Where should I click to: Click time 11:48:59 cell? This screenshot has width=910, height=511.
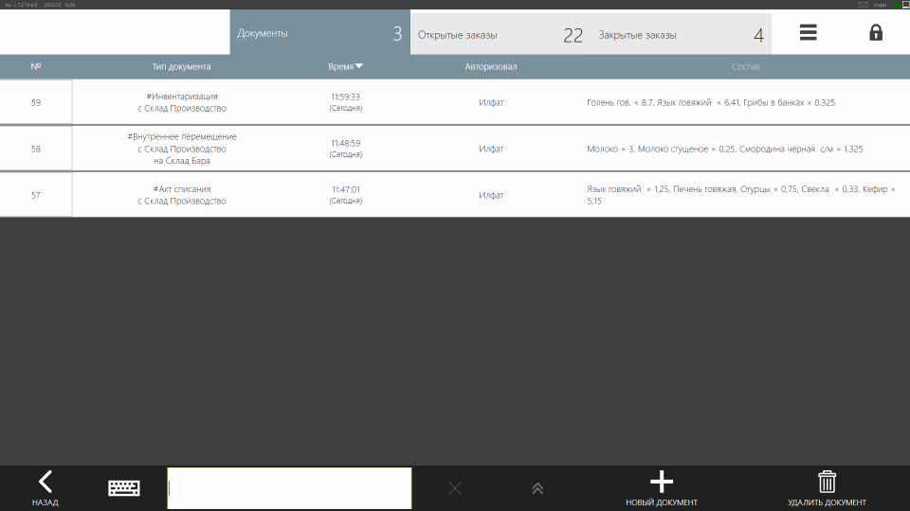[345, 149]
